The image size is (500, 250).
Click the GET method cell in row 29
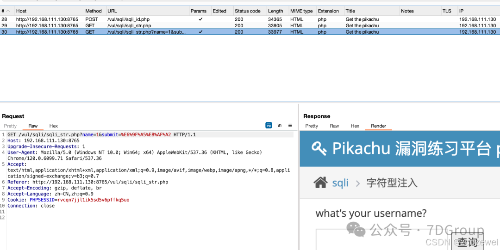point(90,25)
